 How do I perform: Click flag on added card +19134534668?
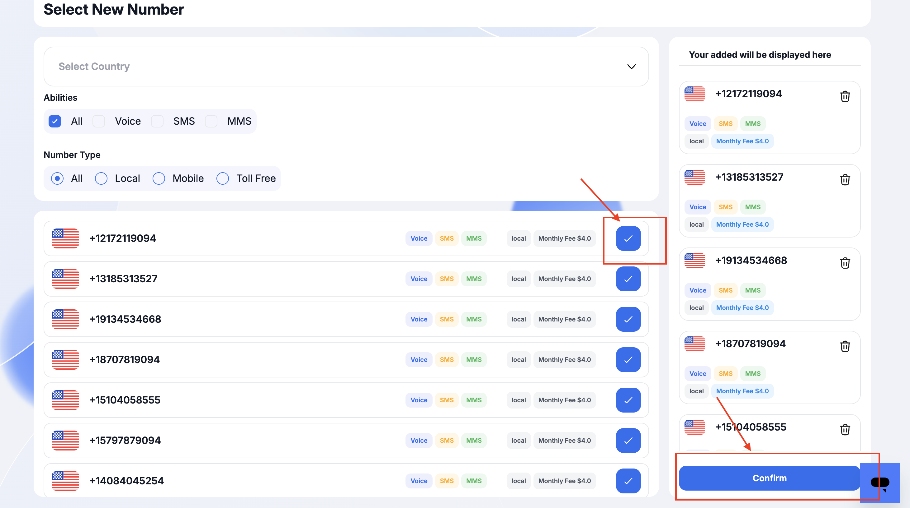(694, 261)
